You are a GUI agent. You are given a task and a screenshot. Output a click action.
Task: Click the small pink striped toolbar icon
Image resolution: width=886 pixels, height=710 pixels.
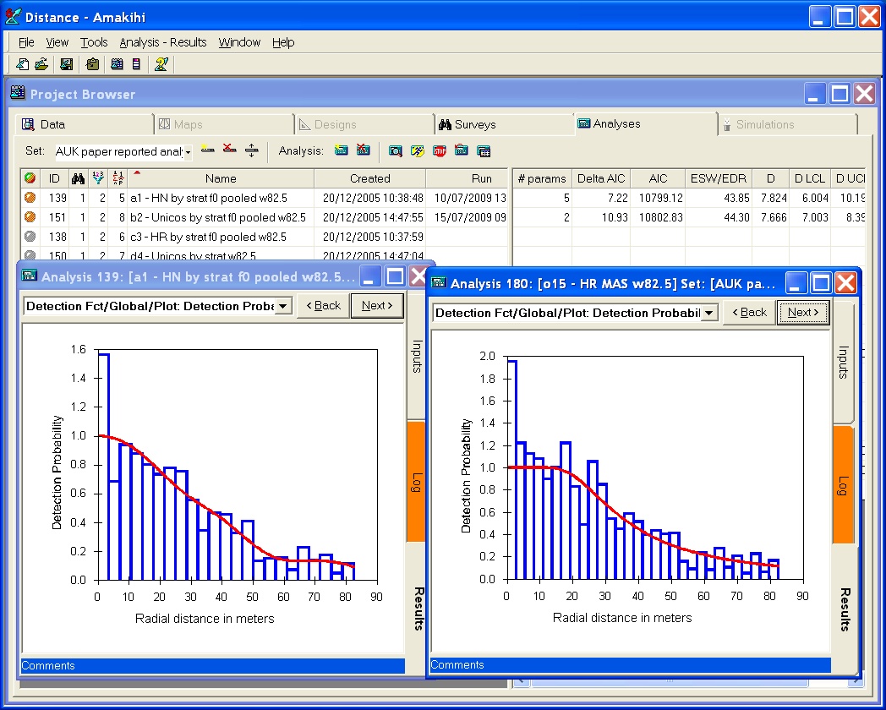tap(136, 64)
